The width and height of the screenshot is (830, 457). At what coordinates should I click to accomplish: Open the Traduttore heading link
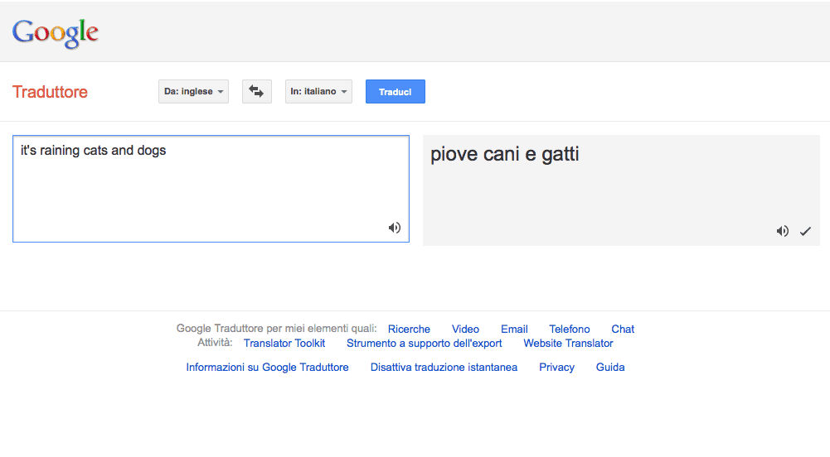[51, 92]
